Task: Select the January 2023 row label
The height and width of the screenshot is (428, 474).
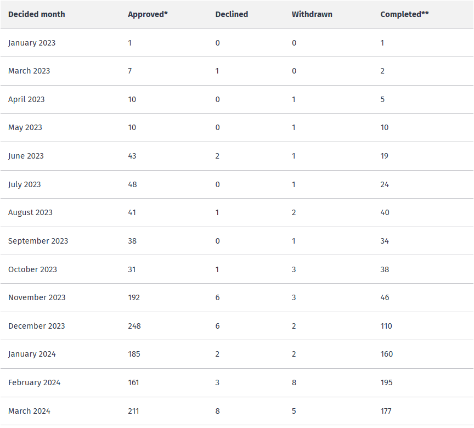Action: point(32,43)
